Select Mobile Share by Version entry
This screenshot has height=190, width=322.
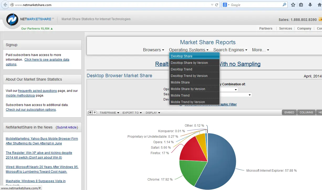[x=194, y=89]
